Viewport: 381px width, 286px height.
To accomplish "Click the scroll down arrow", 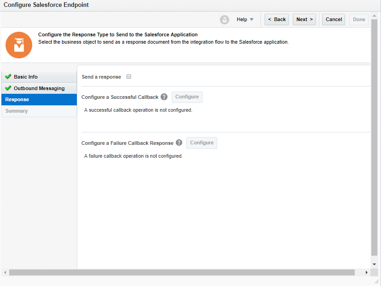I will coord(374,264).
